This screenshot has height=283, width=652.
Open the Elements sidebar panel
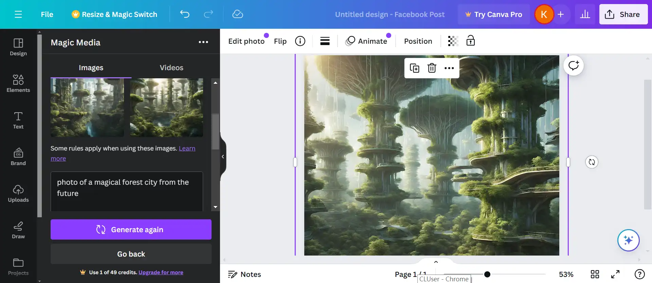click(x=18, y=83)
